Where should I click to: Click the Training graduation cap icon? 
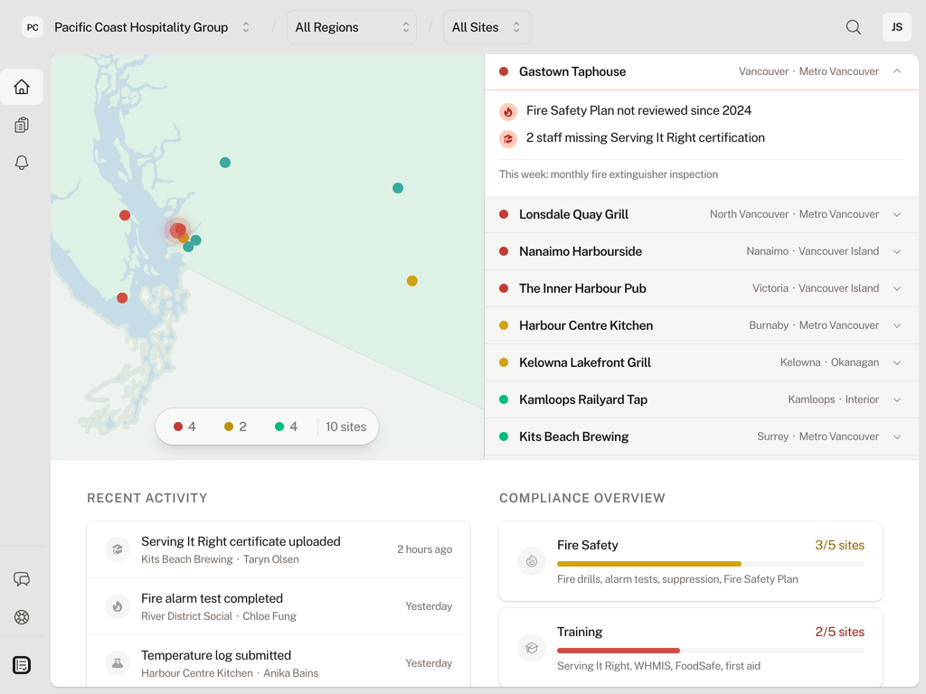[532, 648]
